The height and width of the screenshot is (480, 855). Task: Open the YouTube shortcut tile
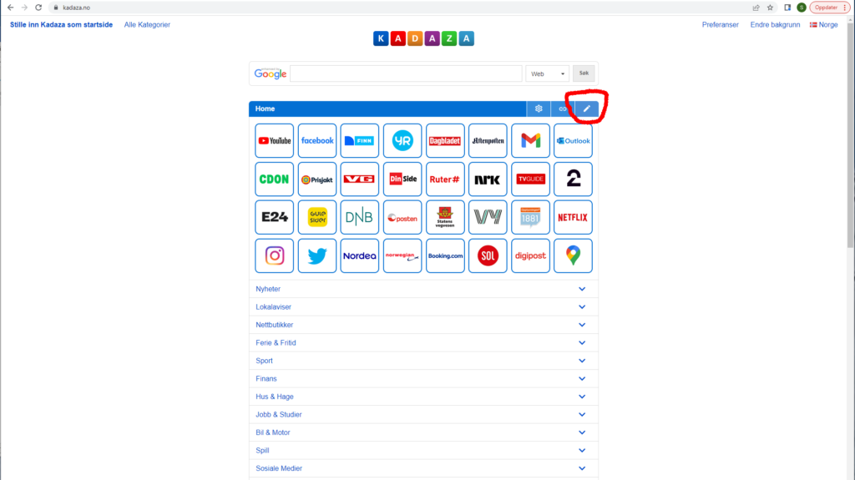click(274, 141)
